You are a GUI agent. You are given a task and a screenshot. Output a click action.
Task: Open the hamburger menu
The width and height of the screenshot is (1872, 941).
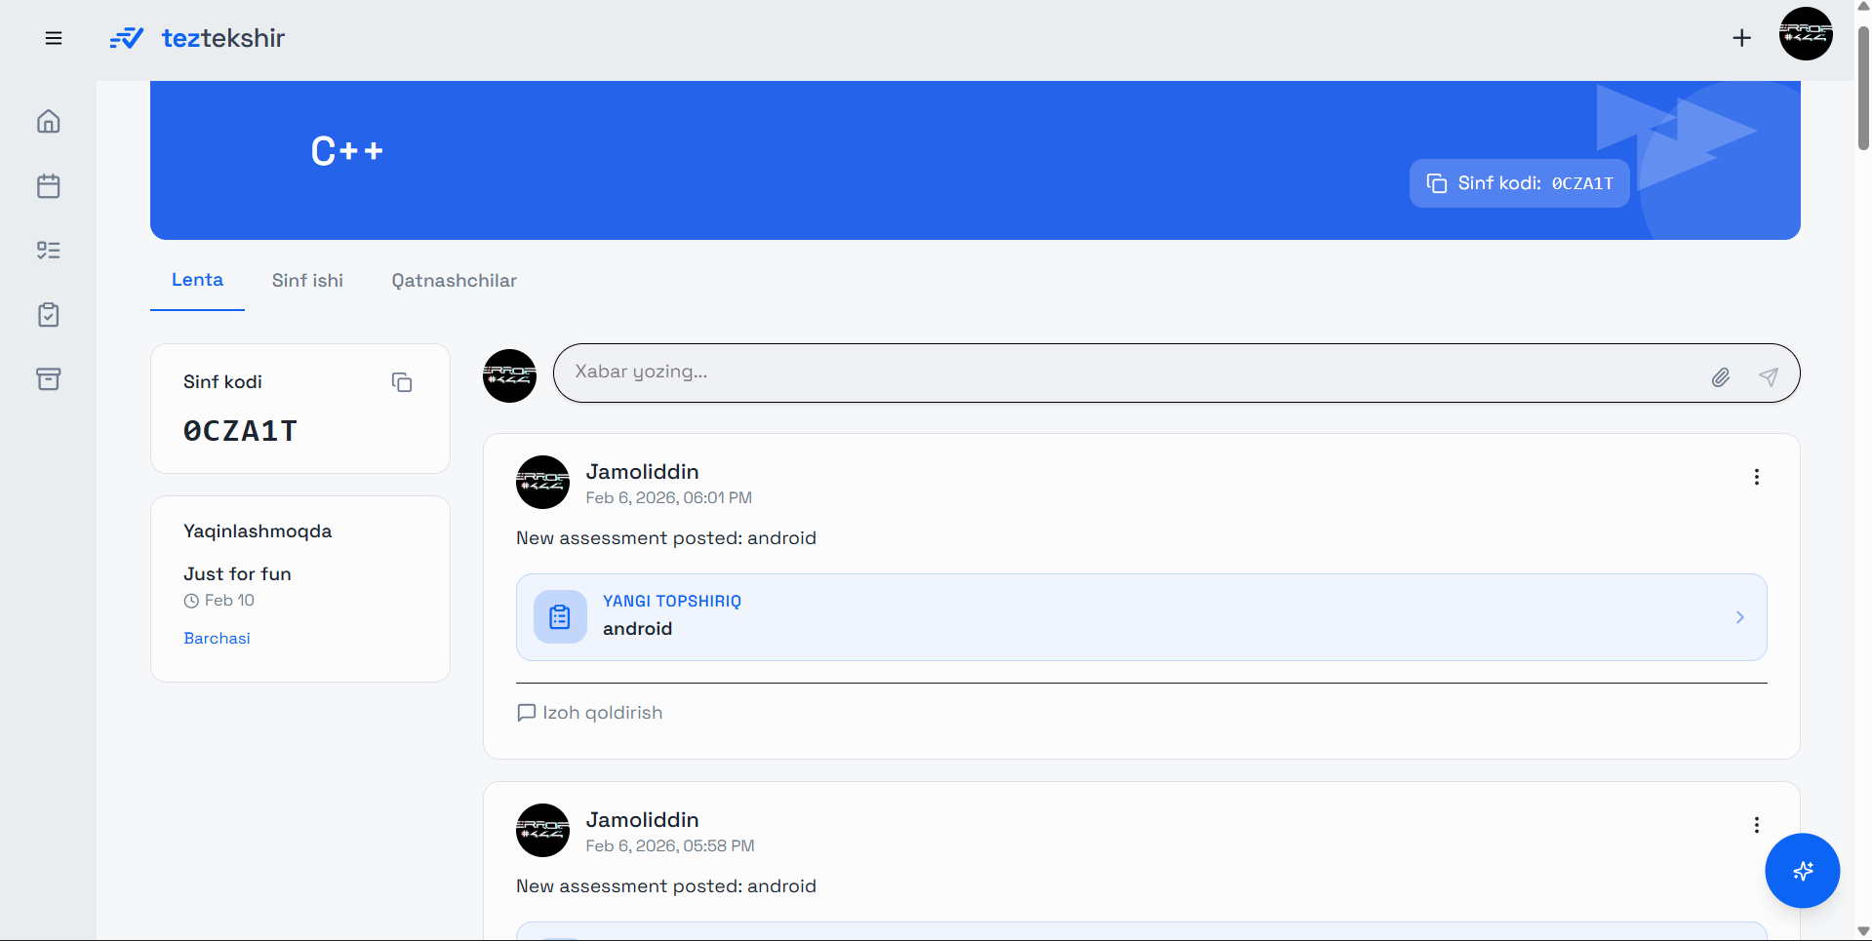click(x=54, y=38)
